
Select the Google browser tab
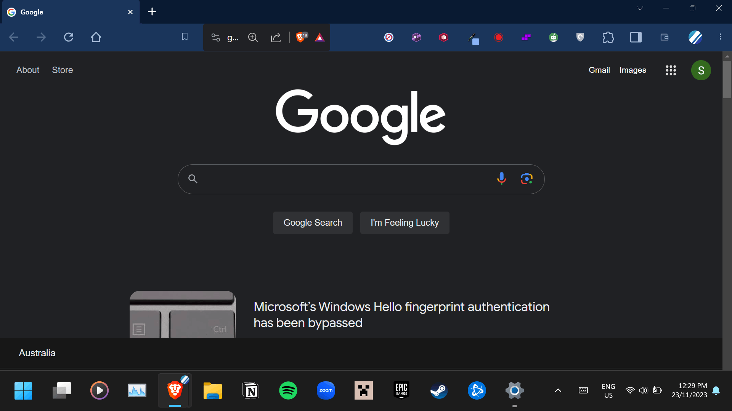71,12
